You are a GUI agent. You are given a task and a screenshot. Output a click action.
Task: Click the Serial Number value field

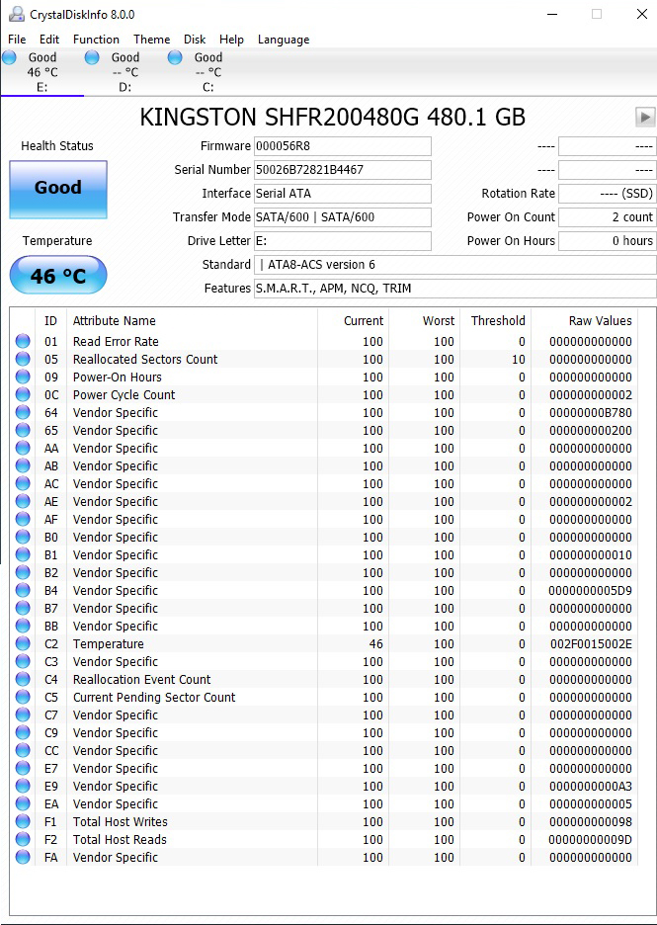tap(343, 170)
